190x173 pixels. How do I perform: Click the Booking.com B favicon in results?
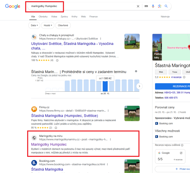[34, 163]
